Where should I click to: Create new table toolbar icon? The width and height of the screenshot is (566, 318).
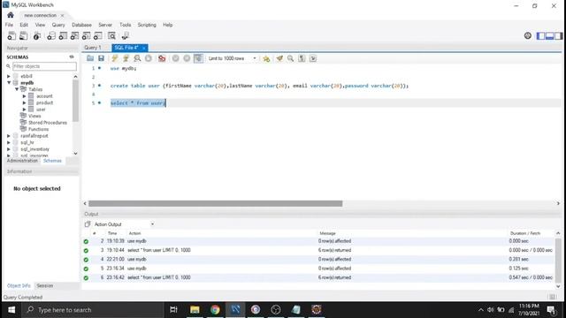(63, 35)
